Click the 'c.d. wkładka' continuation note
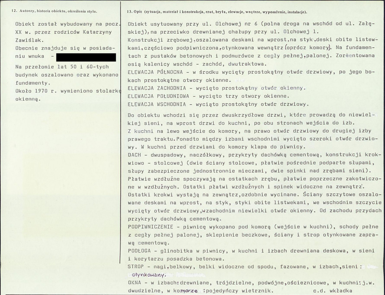Viewport: 385px width, 295px height. click(341, 291)
